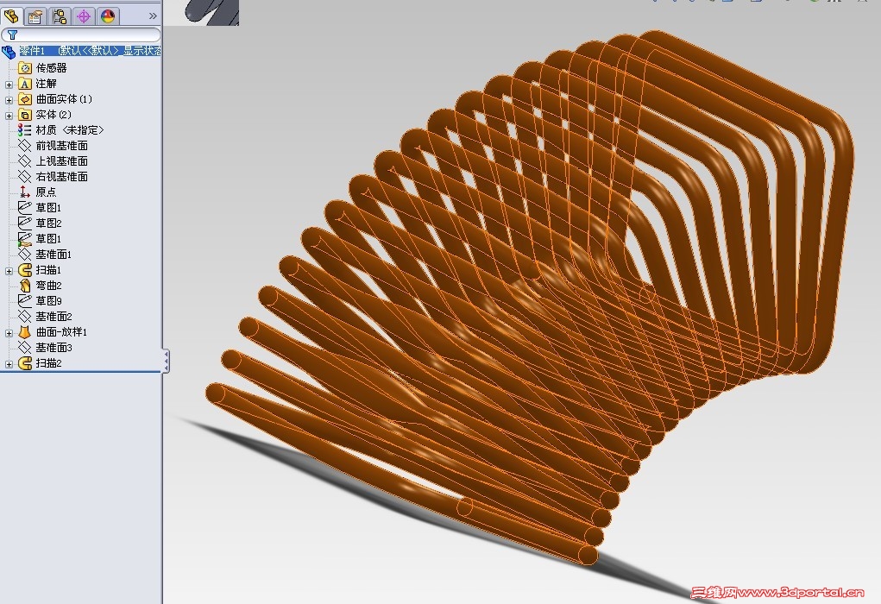
Task: Select the 扫描1 sweep feature icon
Action: [x=25, y=270]
